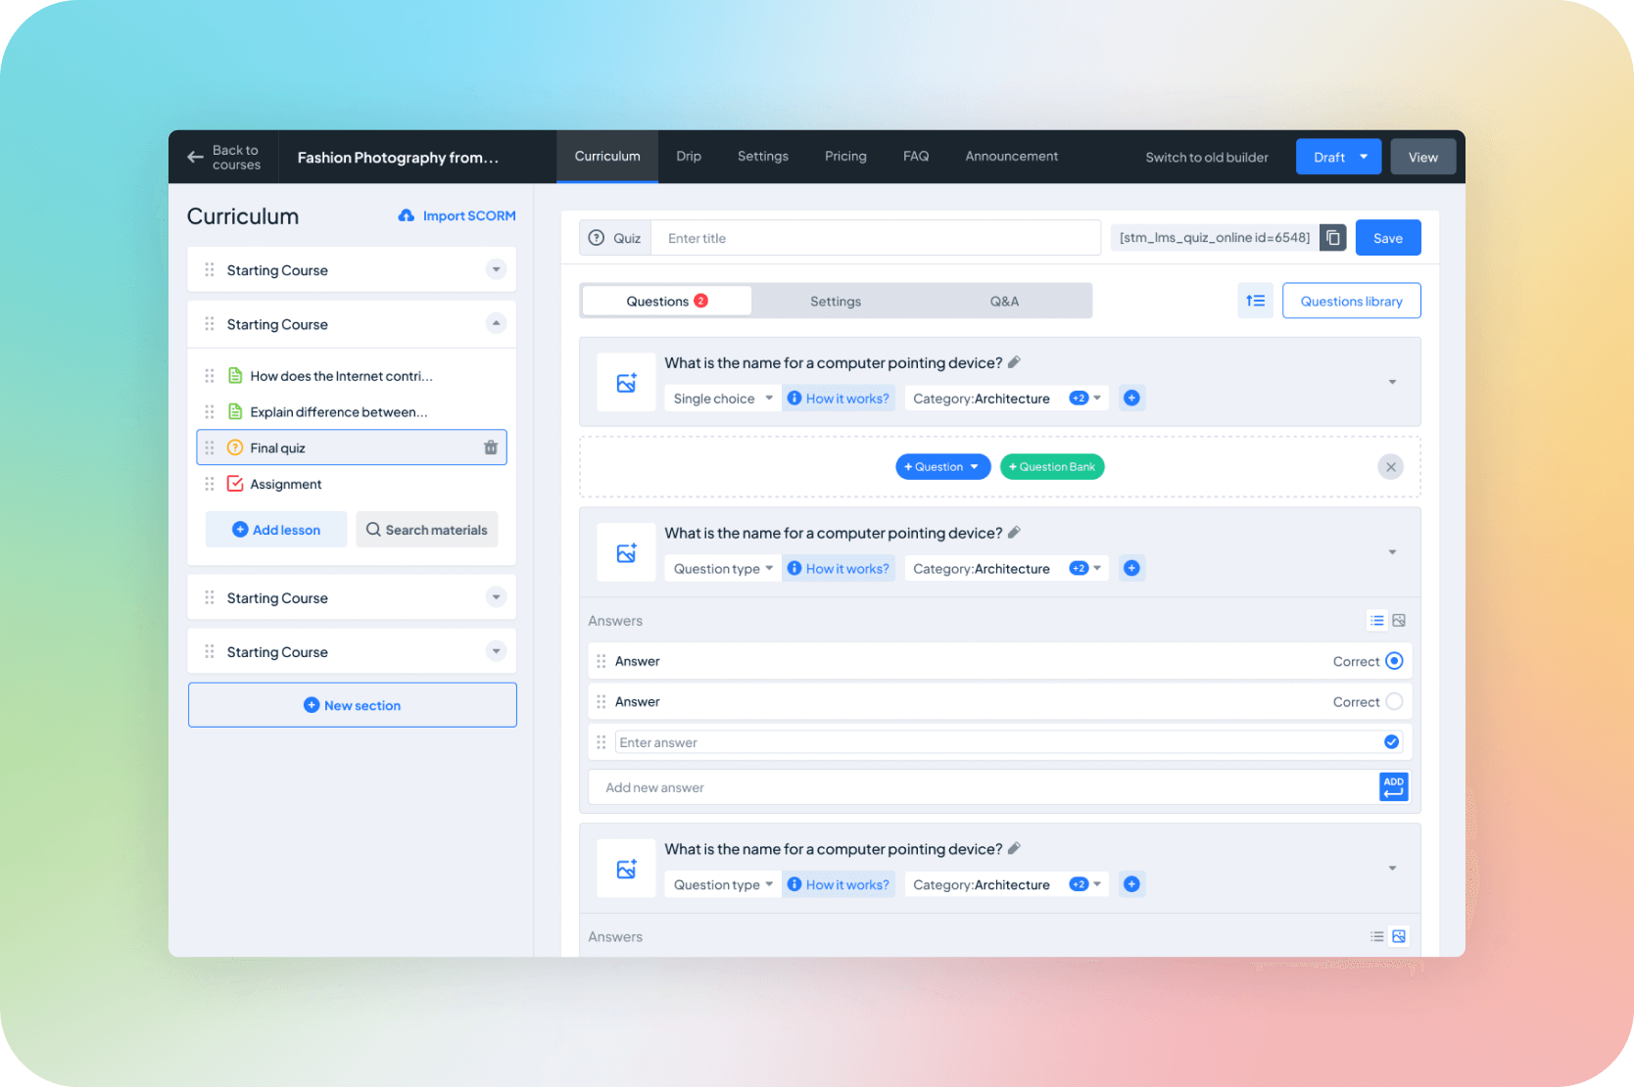Viewport: 1634px width, 1087px height.
Task: Mark first Answer as Correct
Action: tap(1394, 661)
